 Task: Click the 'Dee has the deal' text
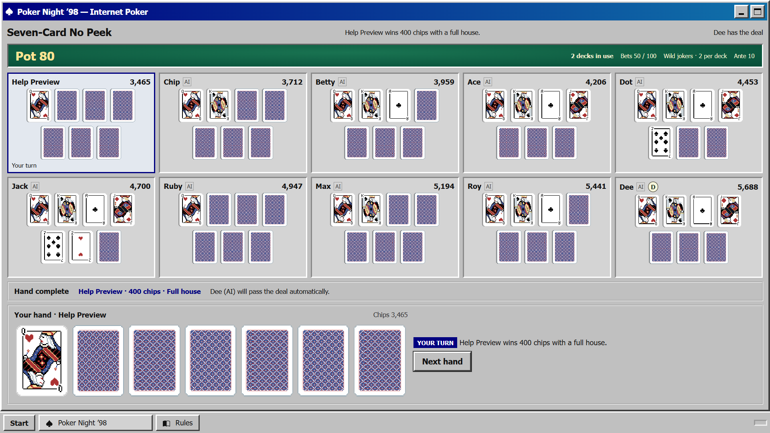click(738, 32)
